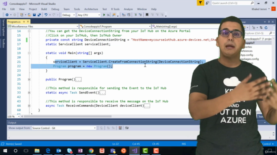Screen dimensions: 277x155
Task: Pin the Program.cs tab
Action: pos(24,22)
